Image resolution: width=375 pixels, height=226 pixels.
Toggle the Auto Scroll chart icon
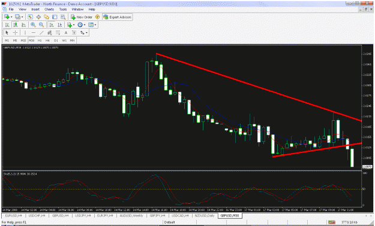(52, 25)
